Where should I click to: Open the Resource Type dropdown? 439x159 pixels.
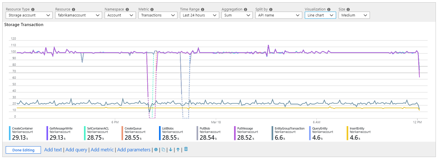coord(29,15)
